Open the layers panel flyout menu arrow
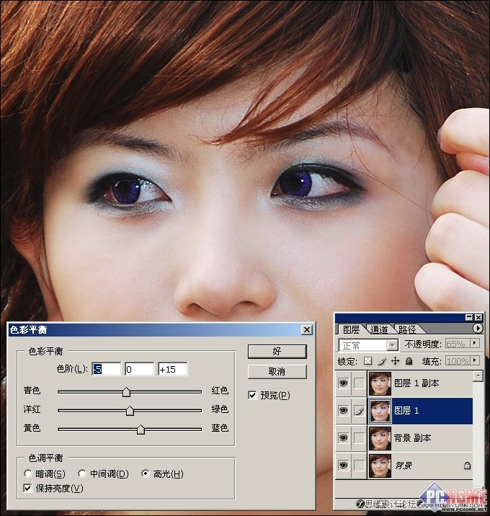The width and height of the screenshot is (490, 516). point(478,329)
